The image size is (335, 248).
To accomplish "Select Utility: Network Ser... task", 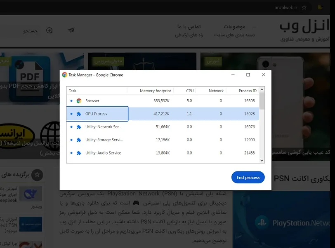I will (104, 127).
